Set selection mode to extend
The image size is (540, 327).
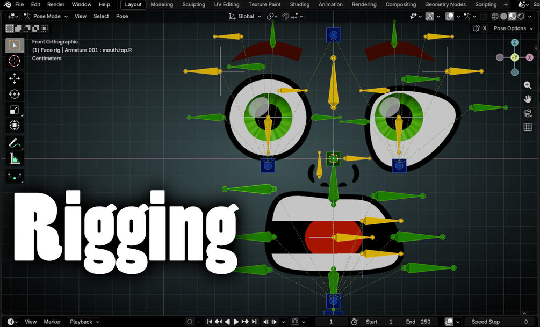coord(18,28)
